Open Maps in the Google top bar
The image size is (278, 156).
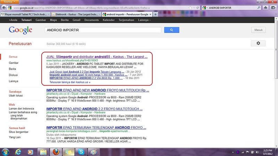pyautogui.click(x=54, y=20)
